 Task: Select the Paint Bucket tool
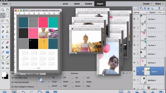coord(3,47)
